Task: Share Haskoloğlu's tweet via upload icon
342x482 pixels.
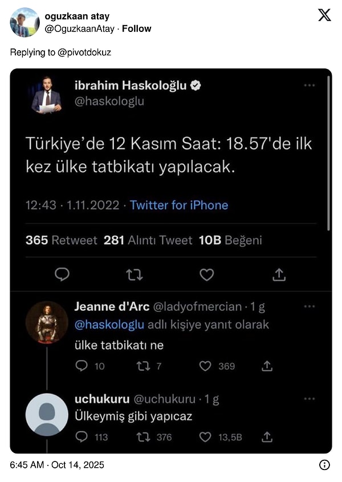Action: [279, 275]
